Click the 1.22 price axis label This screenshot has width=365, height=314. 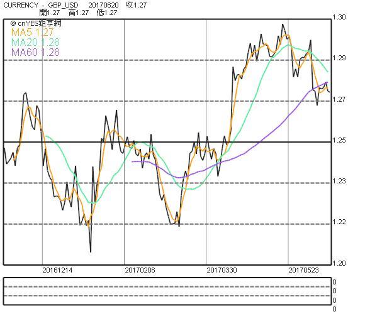339,222
